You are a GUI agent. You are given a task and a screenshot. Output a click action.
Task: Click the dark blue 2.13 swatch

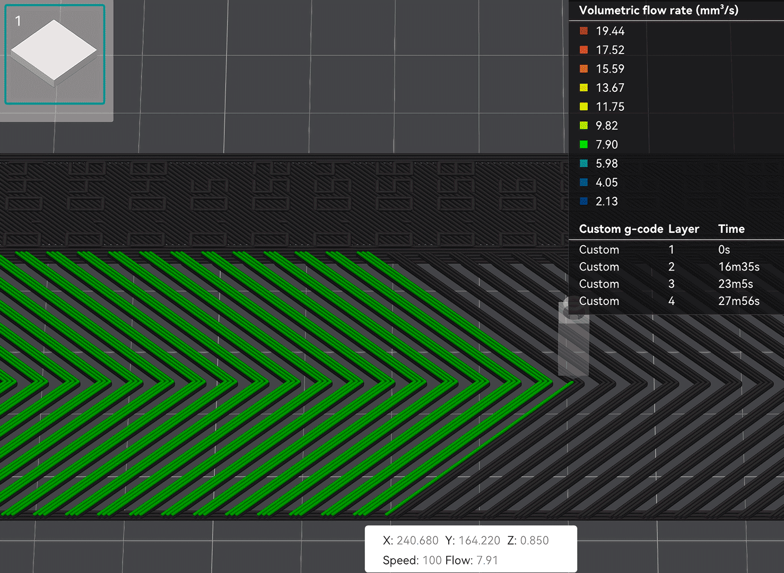point(583,202)
